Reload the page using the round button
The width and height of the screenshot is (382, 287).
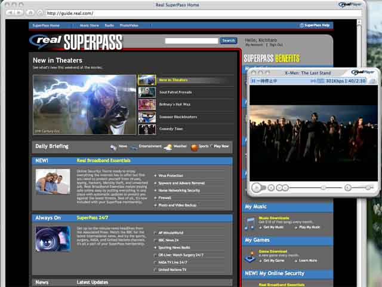(x=41, y=13)
